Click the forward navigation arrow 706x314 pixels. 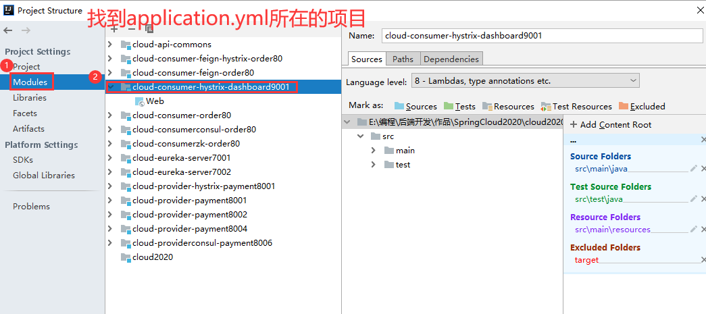26,30
